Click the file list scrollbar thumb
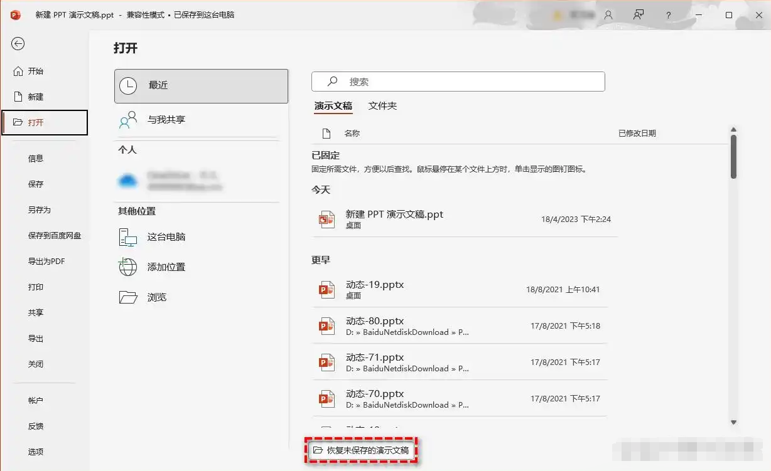The width and height of the screenshot is (771, 471). click(x=733, y=157)
